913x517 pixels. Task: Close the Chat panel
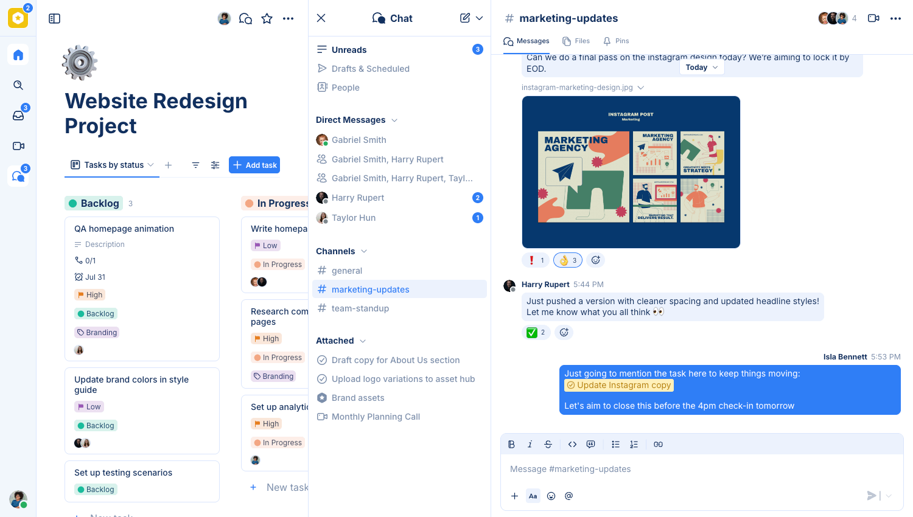point(321,18)
